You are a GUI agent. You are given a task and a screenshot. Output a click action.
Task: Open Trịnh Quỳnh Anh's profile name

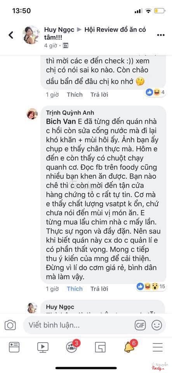[69, 113]
